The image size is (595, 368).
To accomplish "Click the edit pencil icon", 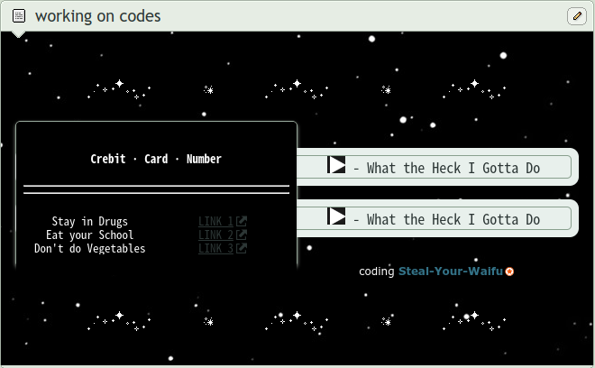I will click(577, 16).
